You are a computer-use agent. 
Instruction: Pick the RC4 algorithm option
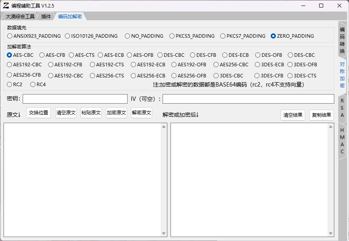click(x=33, y=85)
